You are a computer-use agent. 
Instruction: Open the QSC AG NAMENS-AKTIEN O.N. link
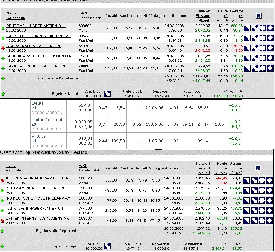[x=34, y=46]
